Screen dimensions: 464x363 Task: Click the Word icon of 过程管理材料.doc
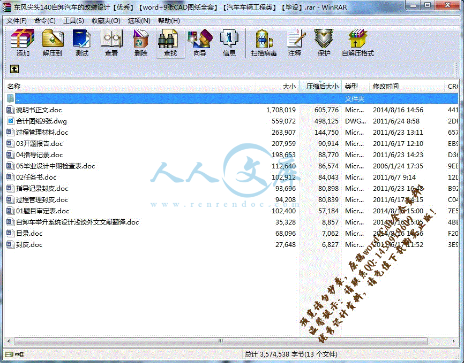coord(10,133)
